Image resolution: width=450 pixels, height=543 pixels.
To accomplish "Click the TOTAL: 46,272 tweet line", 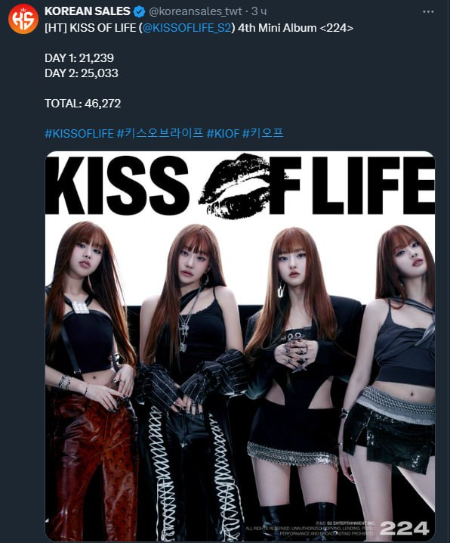I will (83, 103).
